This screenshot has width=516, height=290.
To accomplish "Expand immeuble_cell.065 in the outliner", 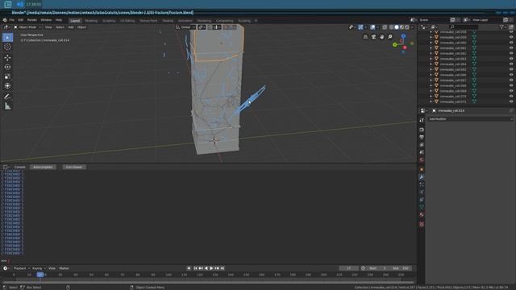I will coord(431,70).
